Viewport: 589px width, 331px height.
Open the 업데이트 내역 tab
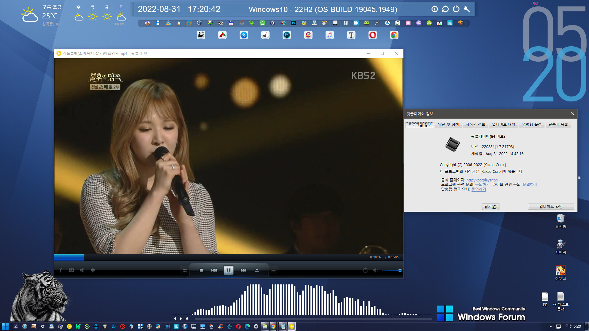click(504, 124)
